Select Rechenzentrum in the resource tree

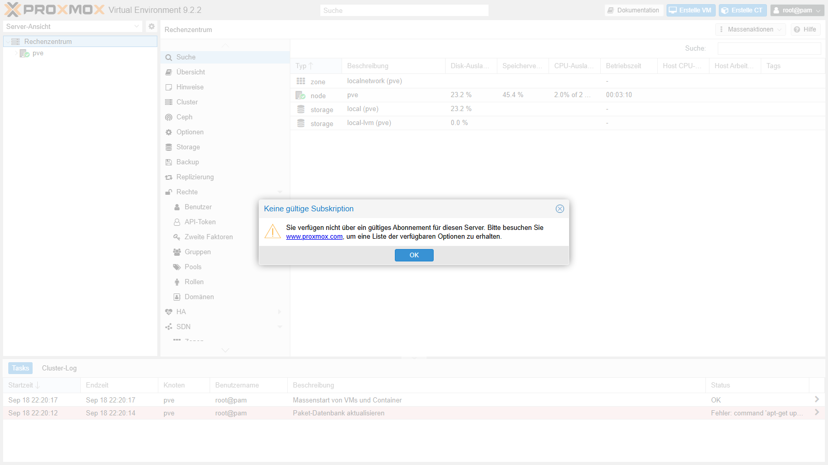point(80,41)
